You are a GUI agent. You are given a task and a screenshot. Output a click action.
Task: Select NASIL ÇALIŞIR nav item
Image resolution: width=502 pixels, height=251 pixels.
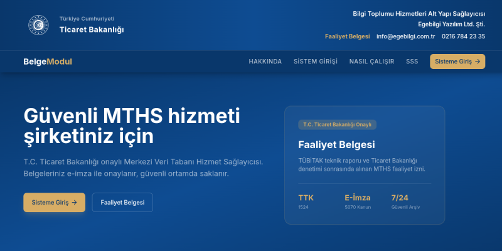pyautogui.click(x=371, y=61)
